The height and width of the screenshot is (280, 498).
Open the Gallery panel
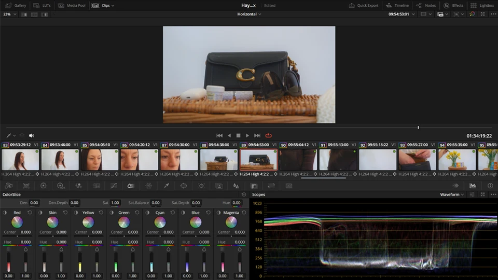(16, 5)
